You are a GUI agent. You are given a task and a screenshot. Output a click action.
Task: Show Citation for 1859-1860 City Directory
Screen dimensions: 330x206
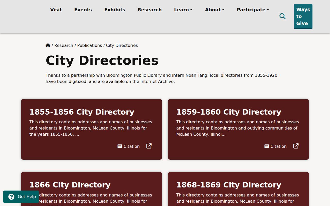(x=276, y=146)
